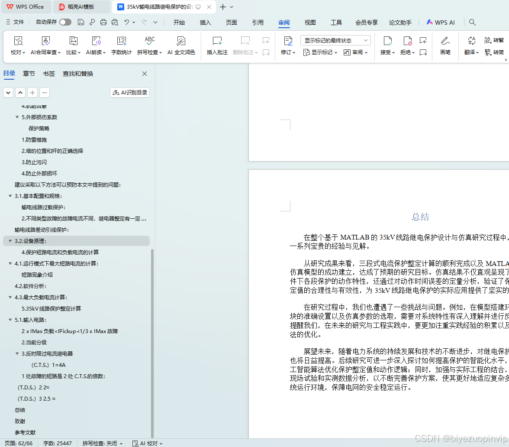
Task: Run 拼写检查 spell check
Action: point(149,46)
